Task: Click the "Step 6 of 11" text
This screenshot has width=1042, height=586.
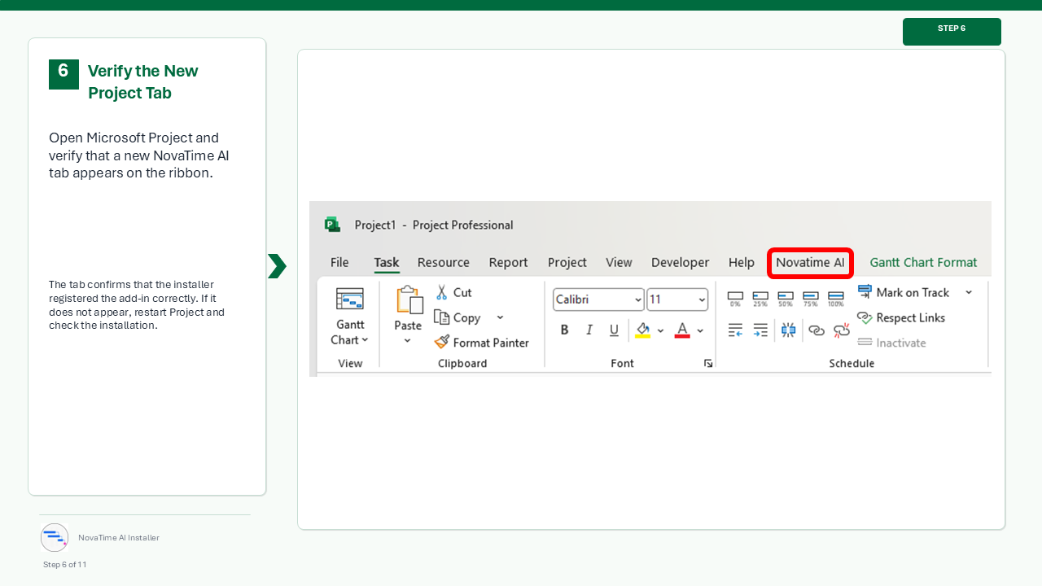Action: 65,564
